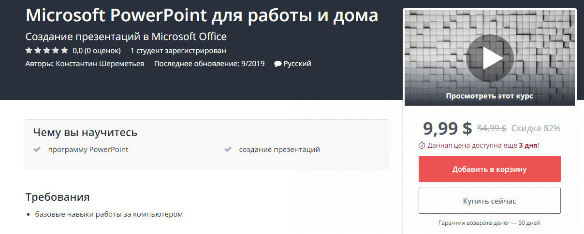Click the crossed-out 54,99 $ original price
This screenshot has height=234, width=584.
click(x=491, y=128)
